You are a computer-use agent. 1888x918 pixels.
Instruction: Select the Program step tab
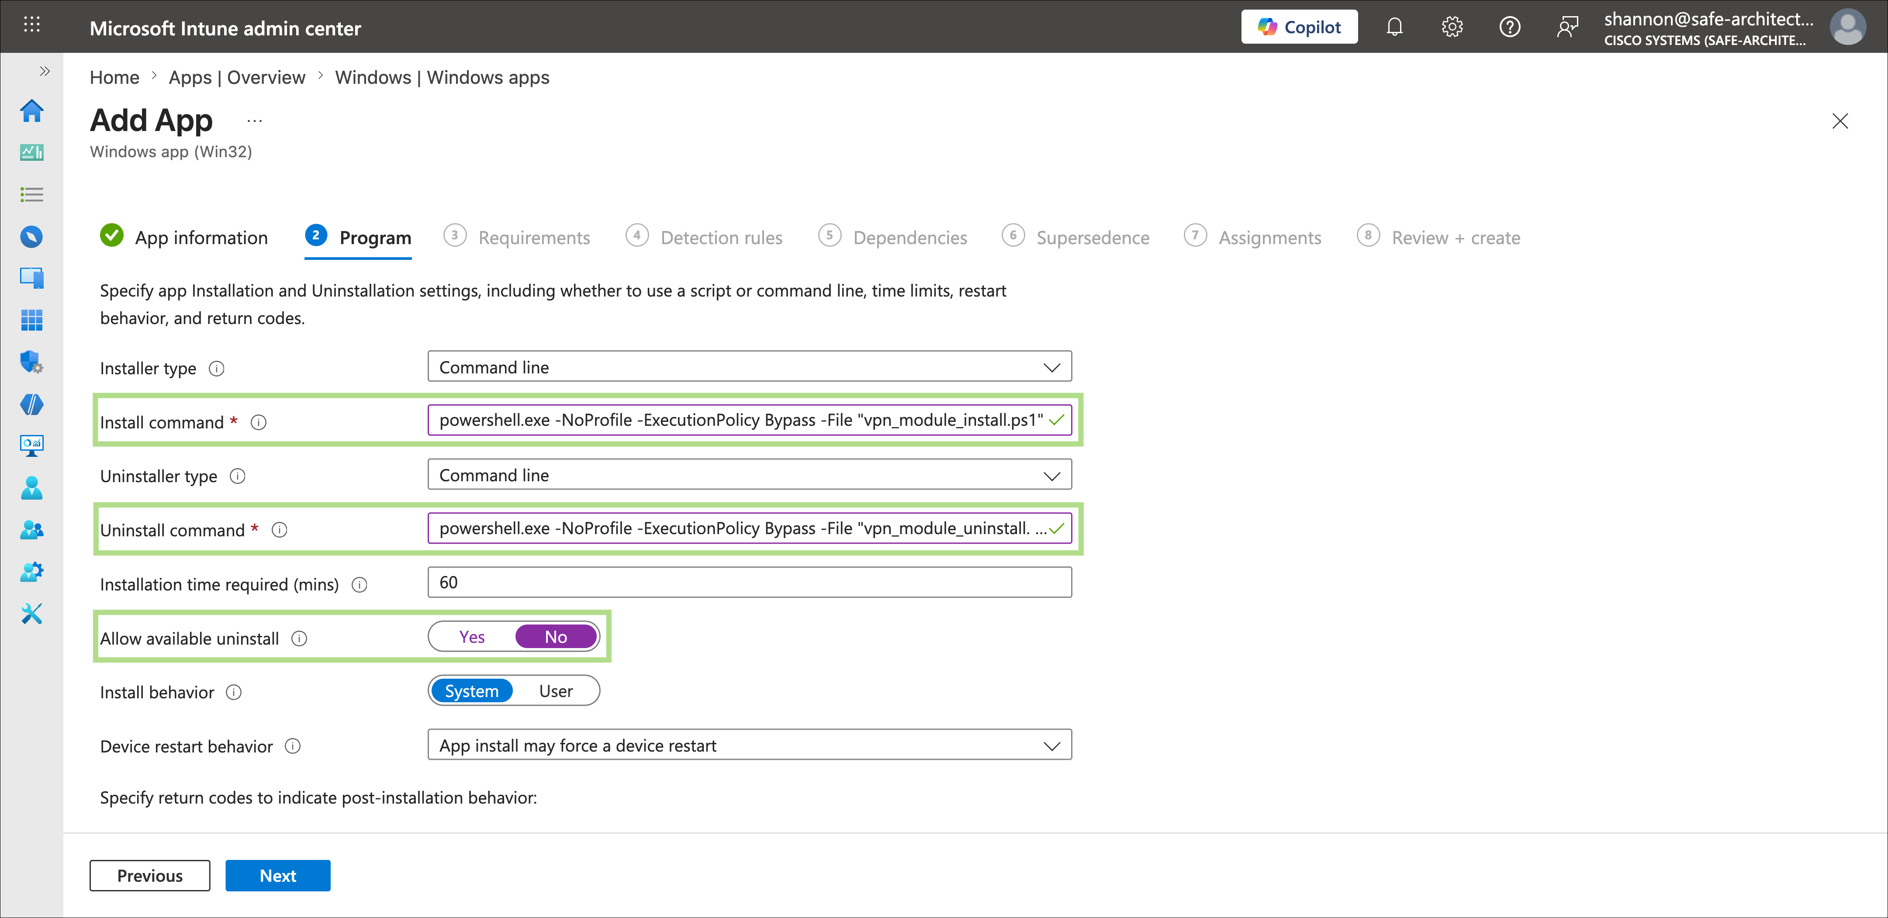358,238
